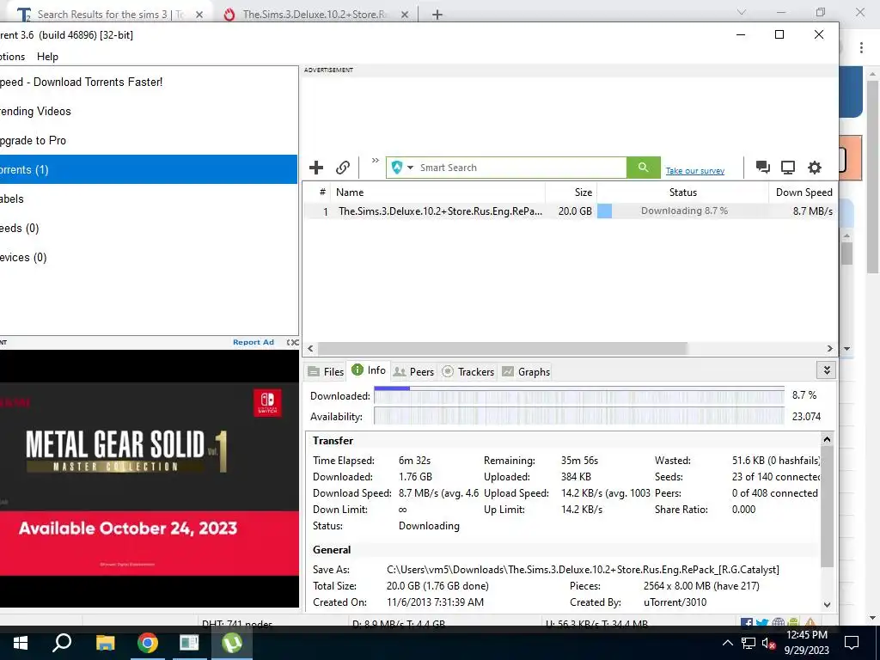
Task: Switch to the Files tab
Action: (x=326, y=371)
